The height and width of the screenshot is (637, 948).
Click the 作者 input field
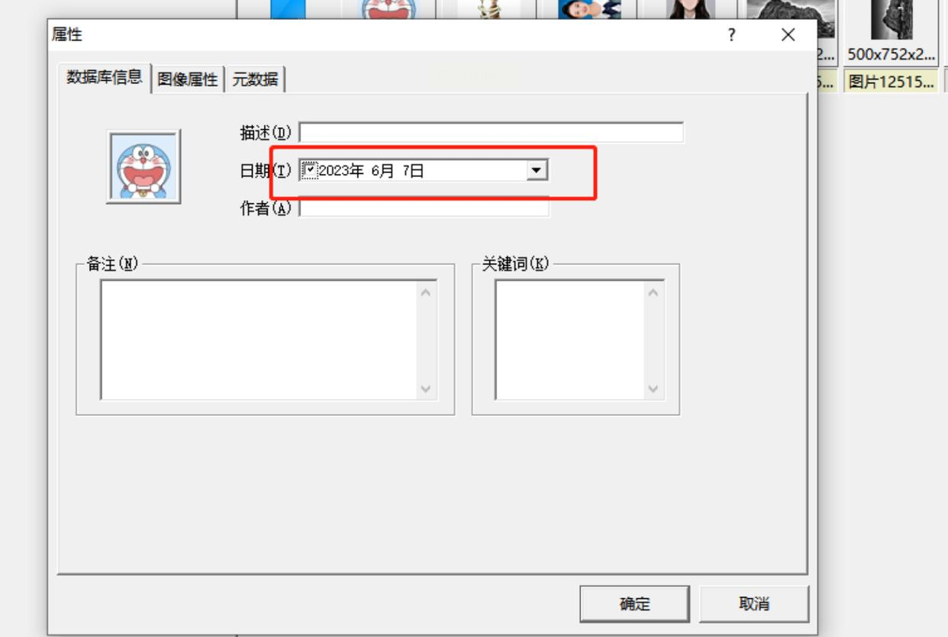click(x=424, y=208)
